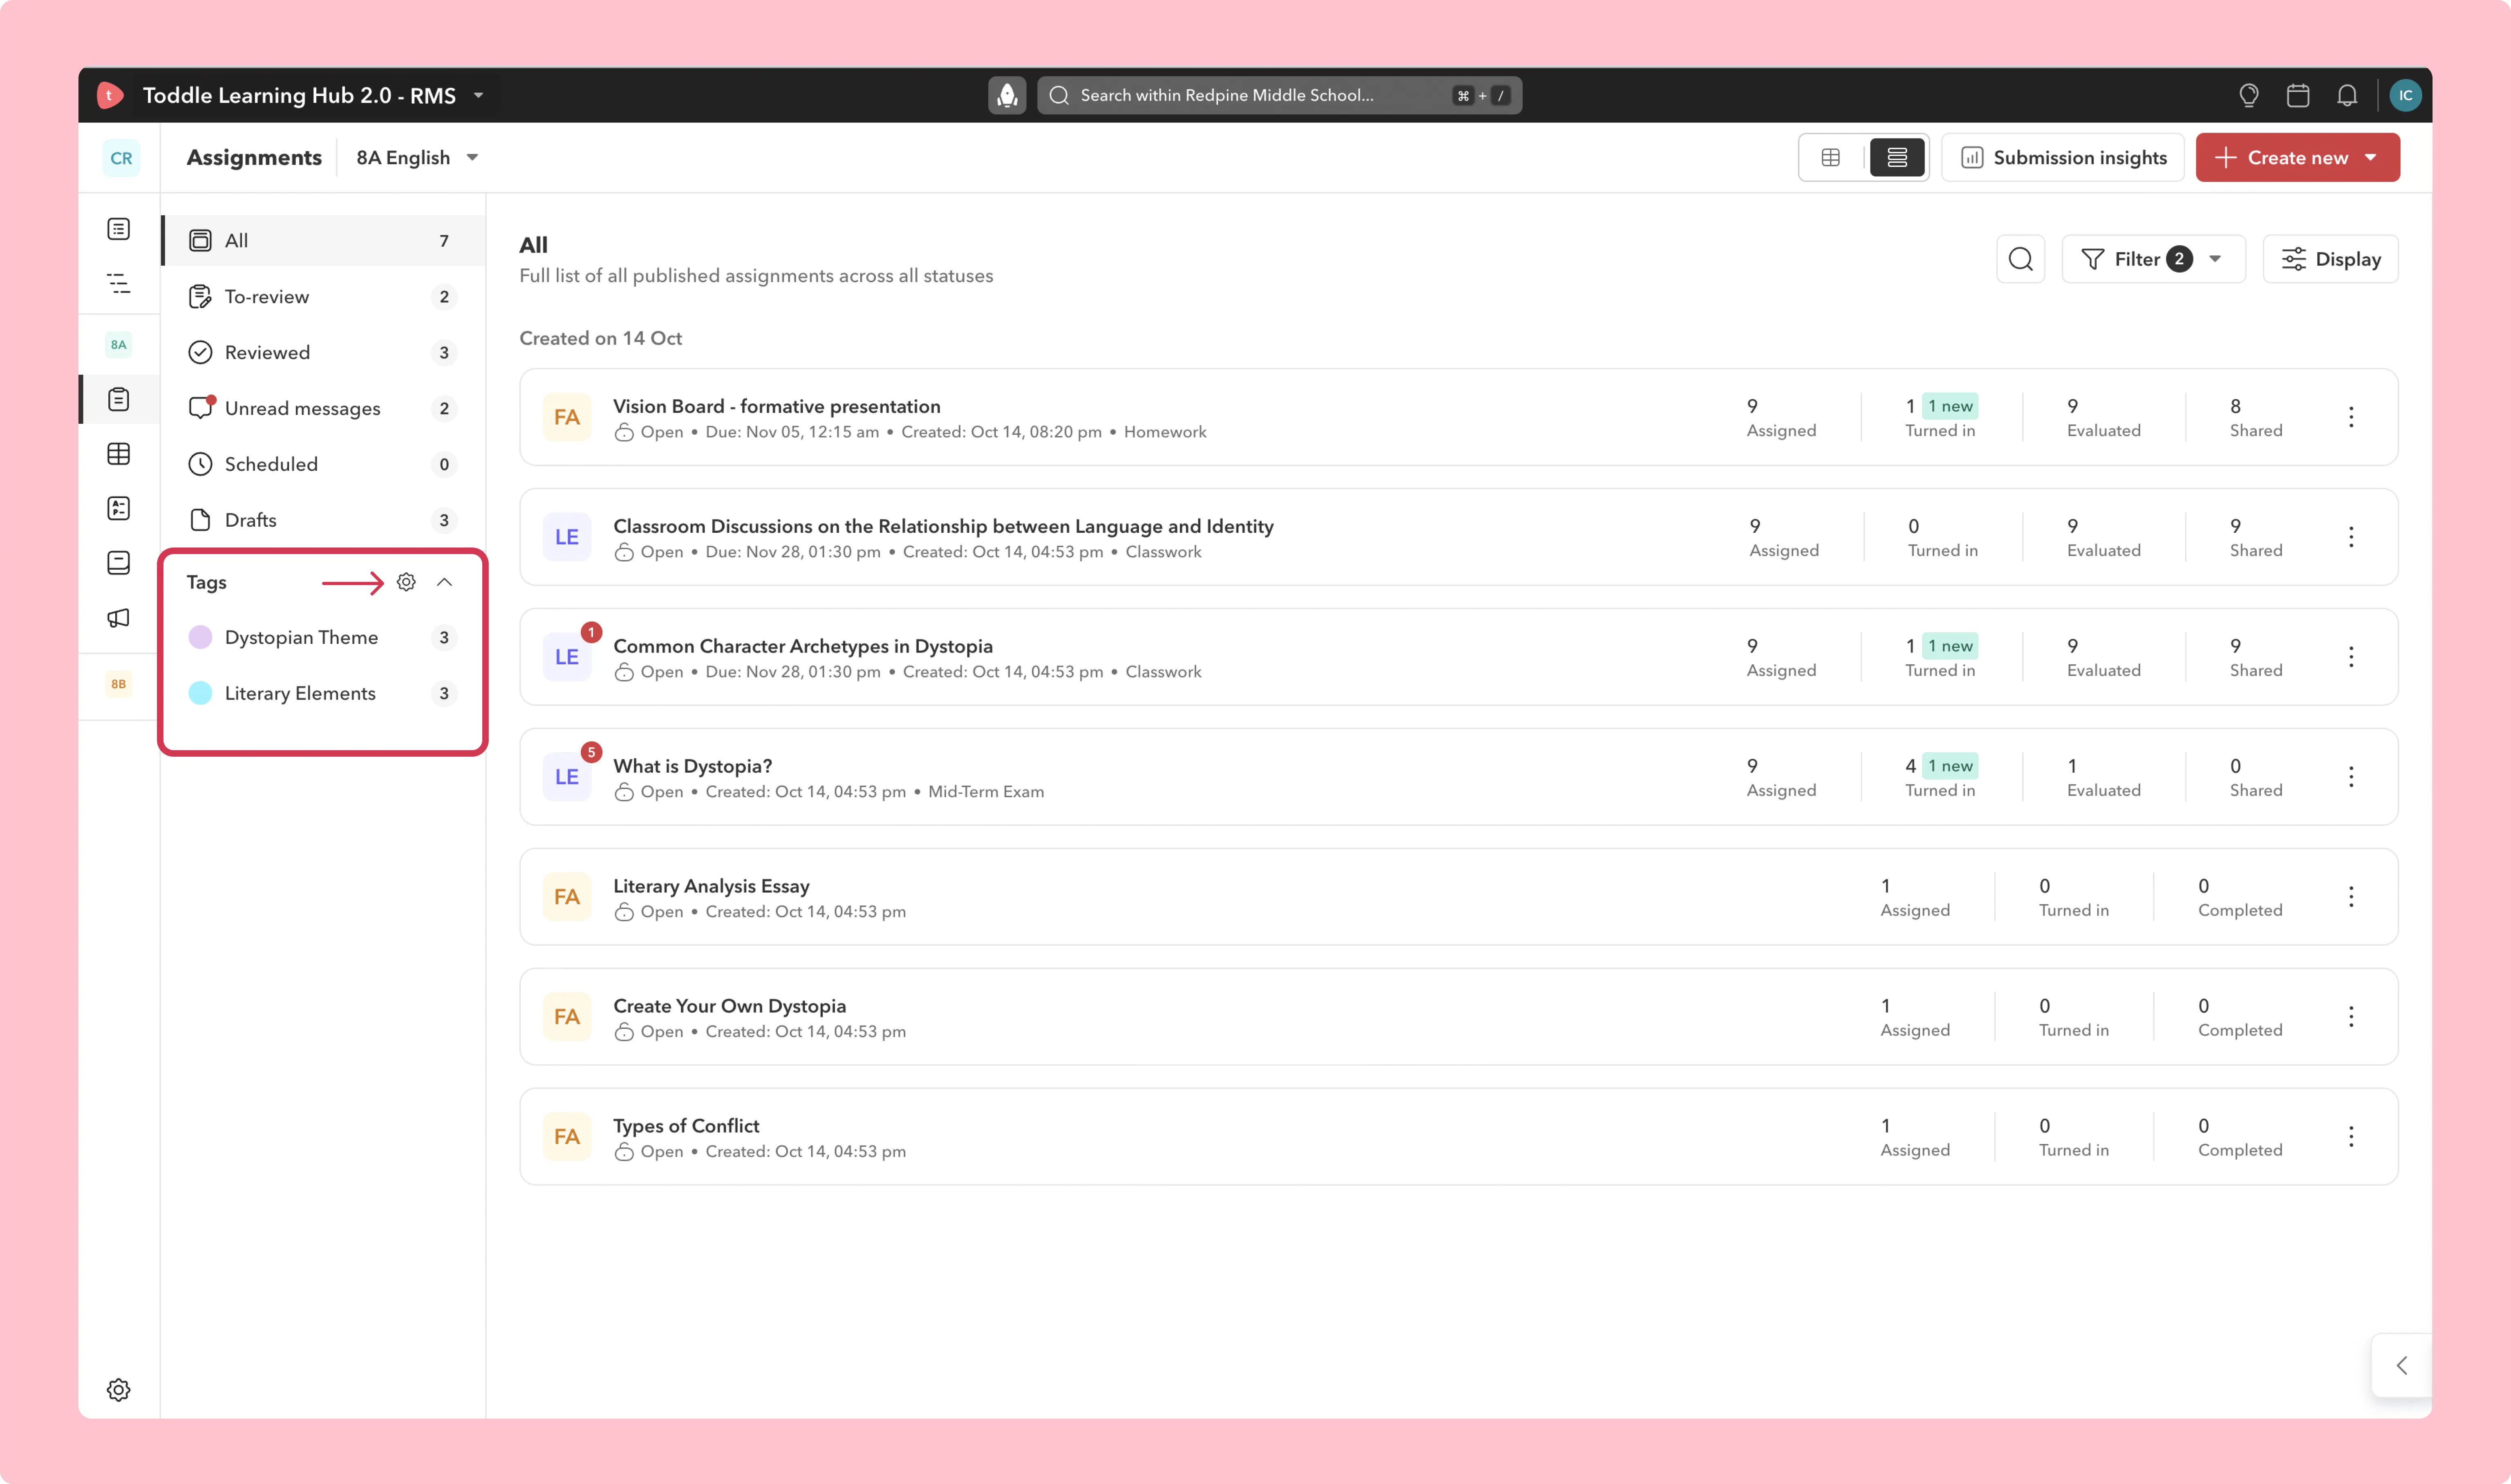The width and height of the screenshot is (2511, 1484).
Task: Click the LE badge on Classroom Discussions
Action: [567, 537]
